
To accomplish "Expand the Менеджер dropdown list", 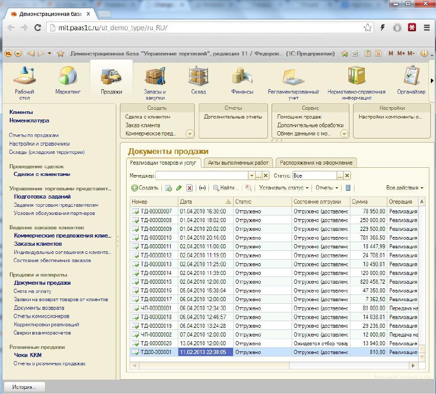I will 251,176.
